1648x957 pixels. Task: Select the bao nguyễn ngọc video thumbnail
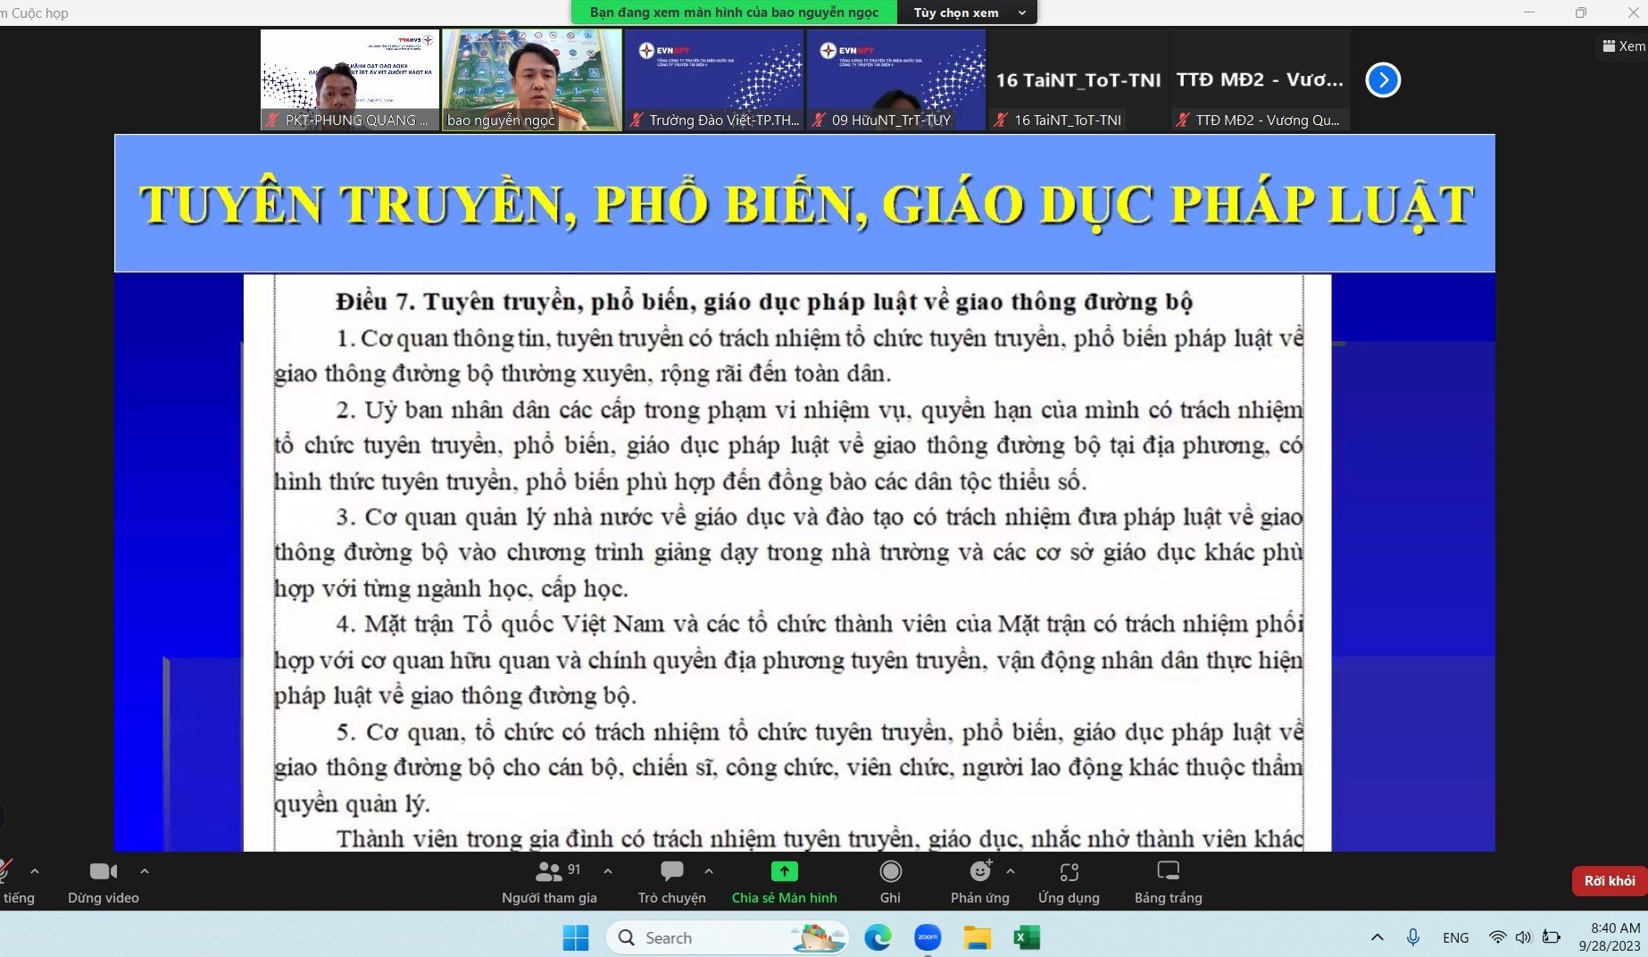pos(532,80)
